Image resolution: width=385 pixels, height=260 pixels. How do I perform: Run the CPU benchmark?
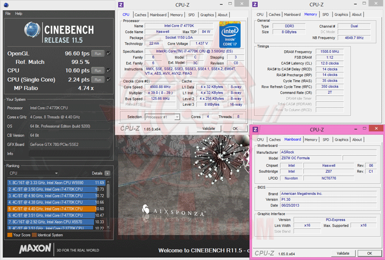tap(98, 70)
